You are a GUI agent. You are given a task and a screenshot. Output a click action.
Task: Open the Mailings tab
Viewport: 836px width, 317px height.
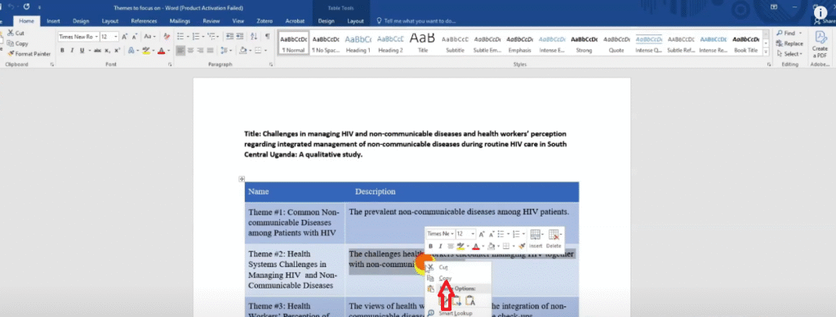pos(180,21)
